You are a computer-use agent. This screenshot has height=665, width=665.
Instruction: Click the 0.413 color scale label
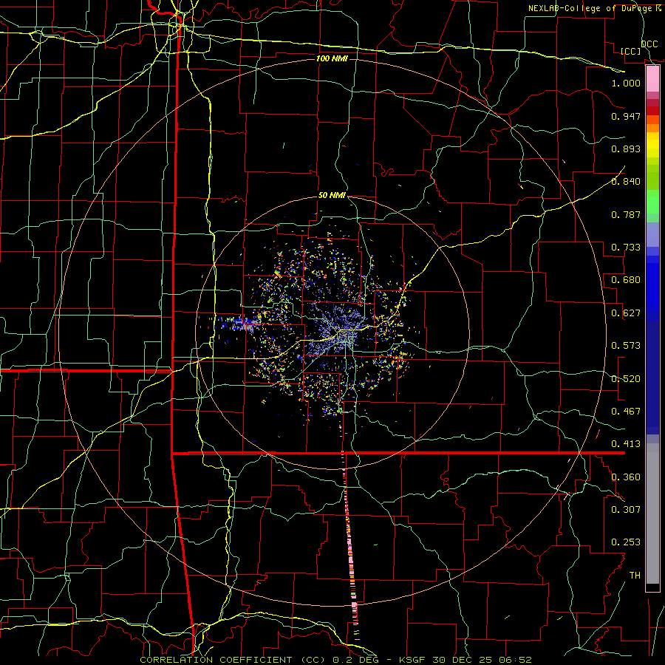point(626,444)
